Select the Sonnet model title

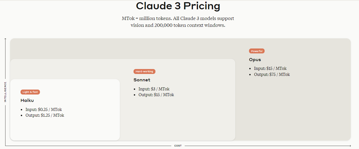tap(142, 80)
